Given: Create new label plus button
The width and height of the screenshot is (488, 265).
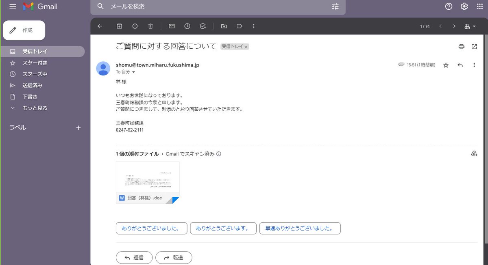Looking at the screenshot, I should click(78, 127).
